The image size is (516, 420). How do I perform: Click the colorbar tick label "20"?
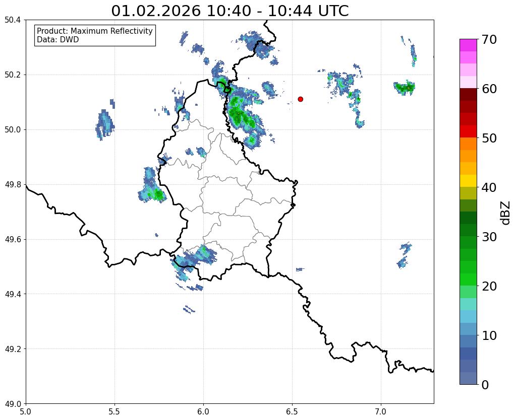tap(489, 286)
